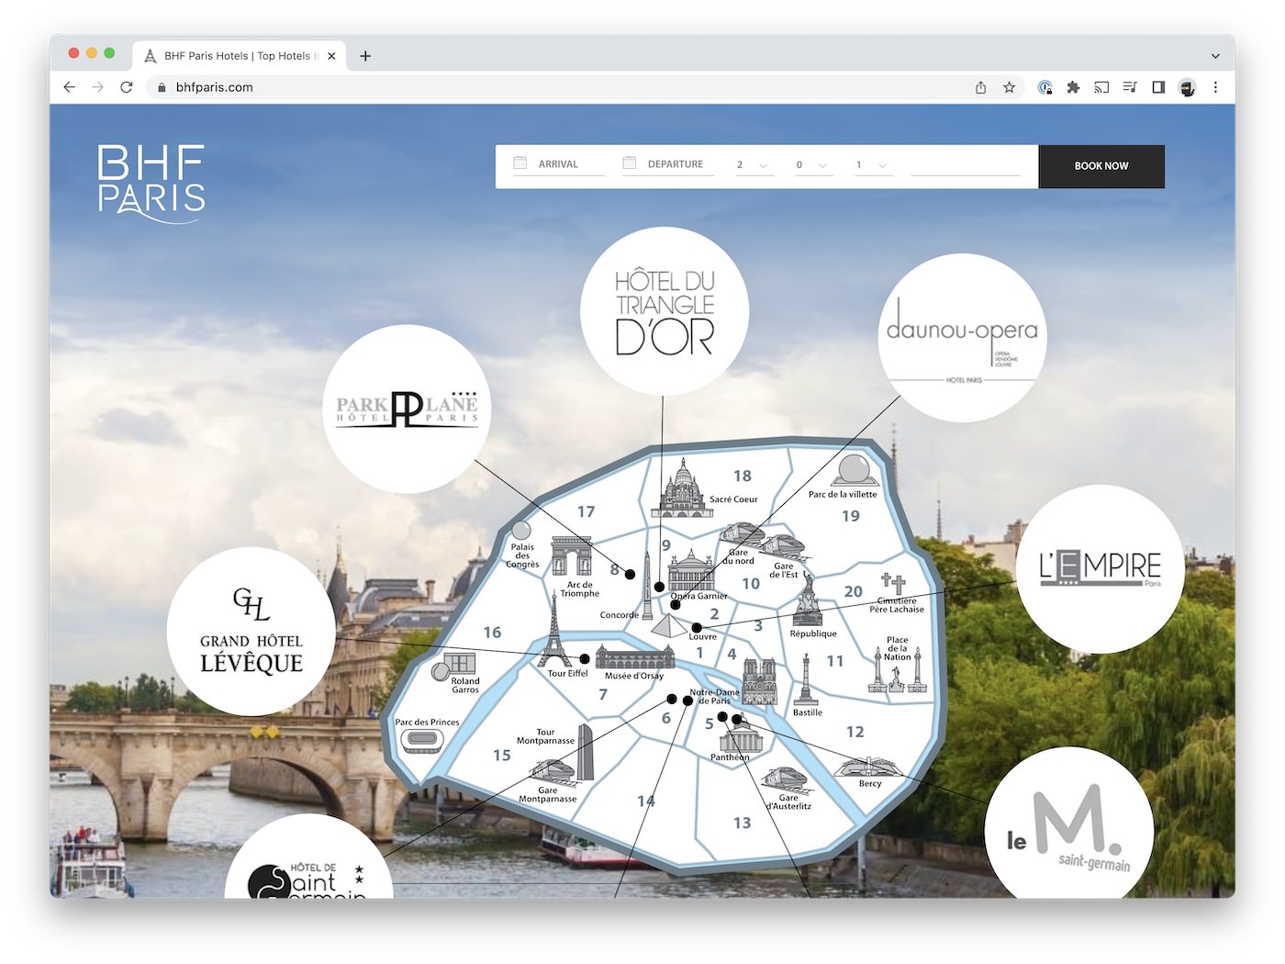
Task: Toggle the browser side panel icon
Action: [x=1158, y=87]
